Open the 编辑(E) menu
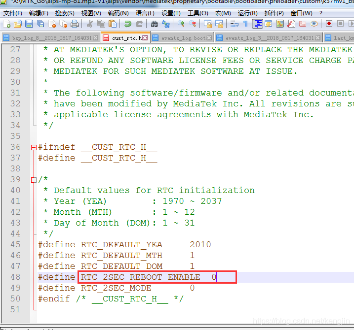Viewport: 354px width, 330px height. tap(39, 13)
